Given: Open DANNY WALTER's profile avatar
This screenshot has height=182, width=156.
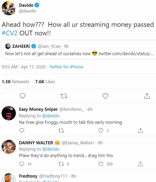Looking at the screenshot, I should 9,147.
